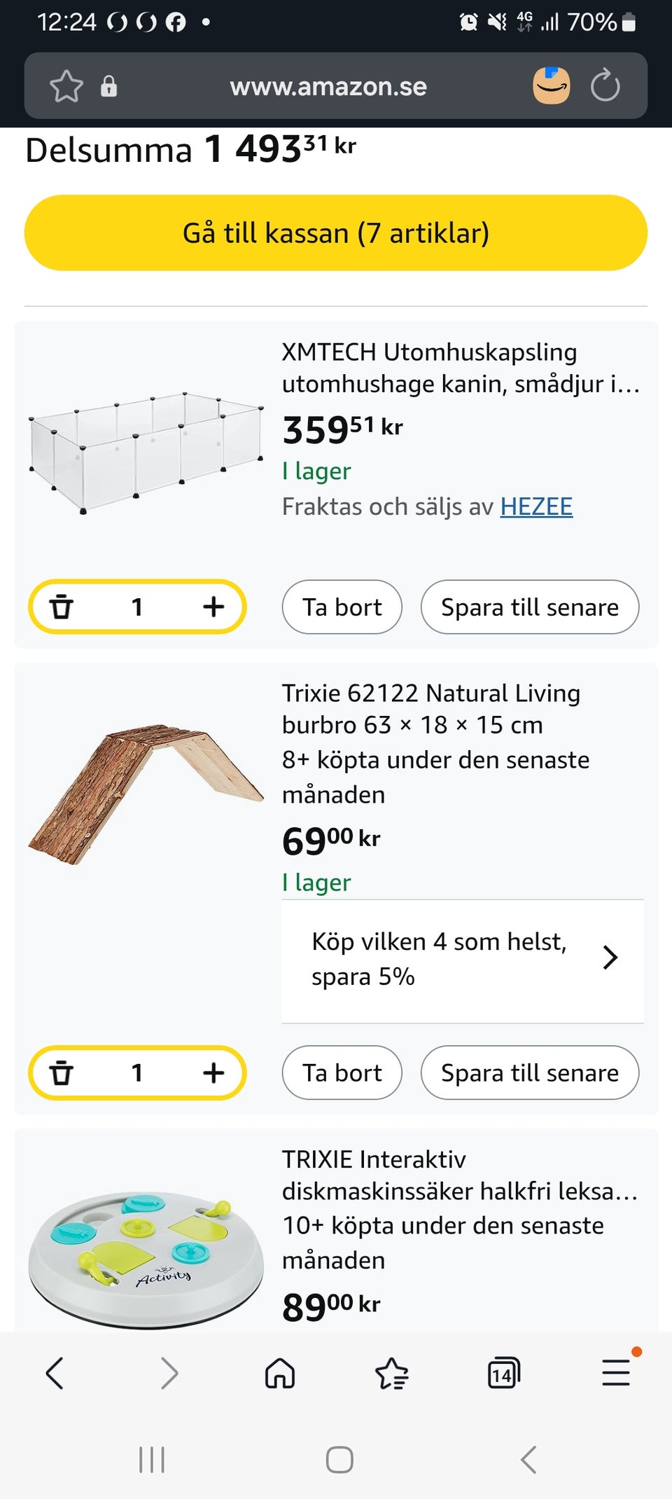Open the Amazon app icon in address bar

coord(551,86)
